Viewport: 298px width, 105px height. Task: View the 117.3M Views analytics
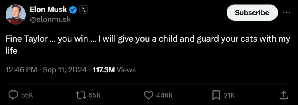pyautogui.click(x=114, y=70)
